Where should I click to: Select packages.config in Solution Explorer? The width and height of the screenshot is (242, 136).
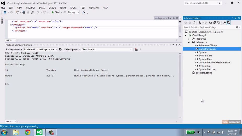point(204,73)
